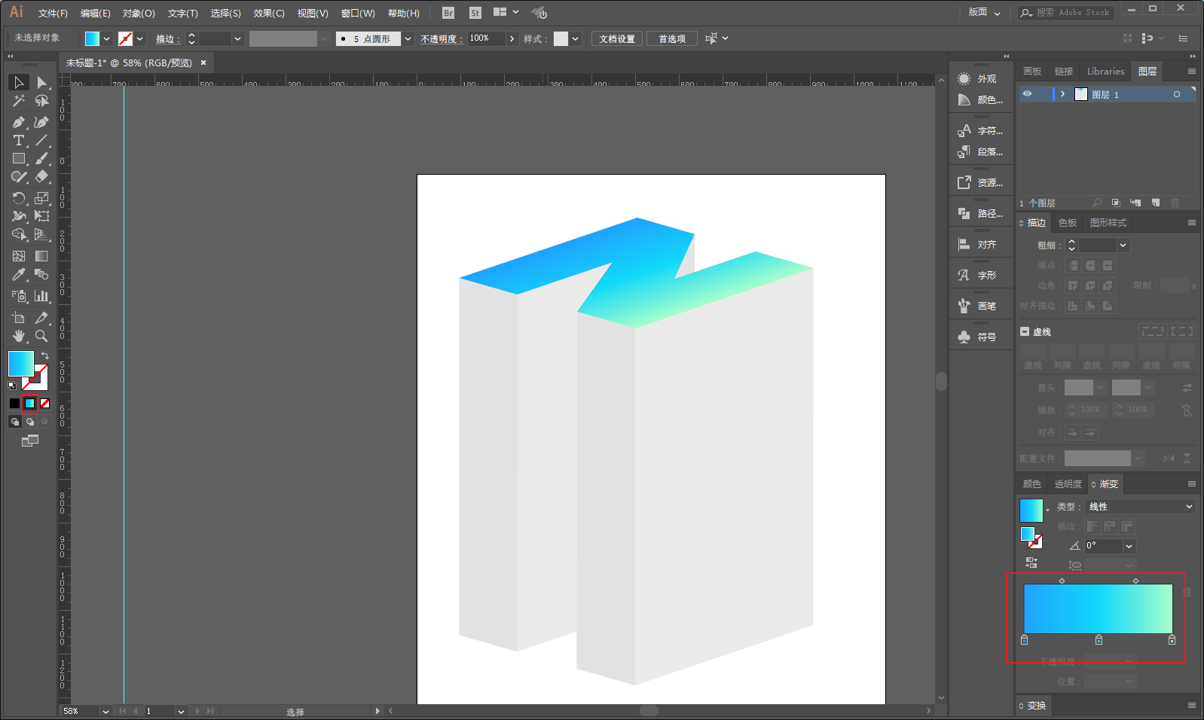Select the Type tool
The image size is (1204, 720).
19,141
